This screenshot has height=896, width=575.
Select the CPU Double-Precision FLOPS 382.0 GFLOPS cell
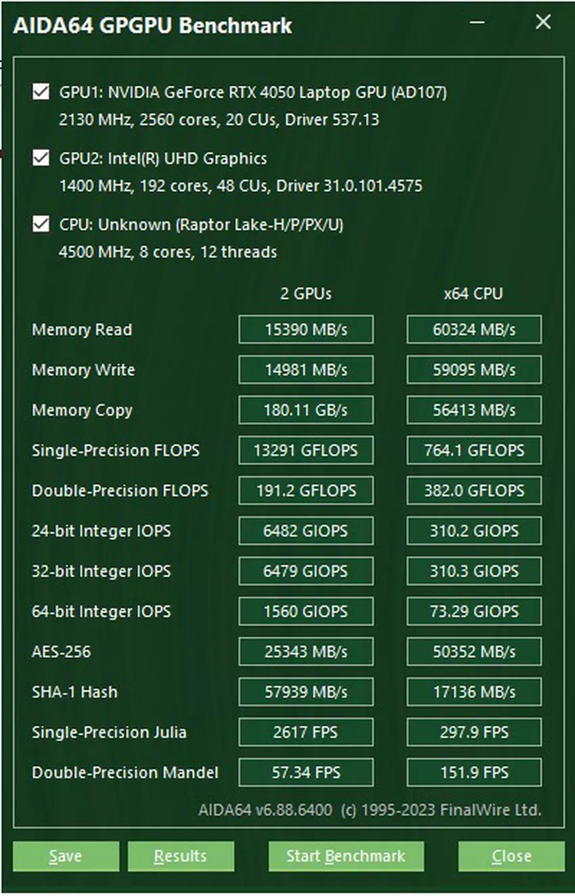[x=474, y=491]
